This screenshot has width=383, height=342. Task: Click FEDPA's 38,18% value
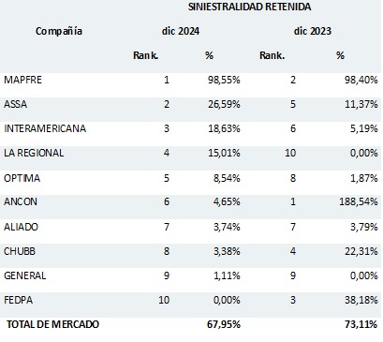click(x=361, y=300)
